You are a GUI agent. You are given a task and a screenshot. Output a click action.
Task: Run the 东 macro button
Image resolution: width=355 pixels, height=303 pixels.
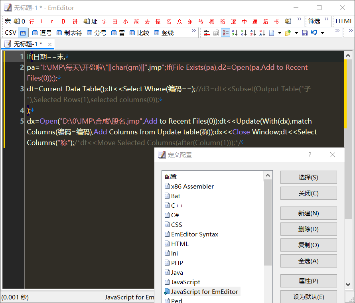190,22
